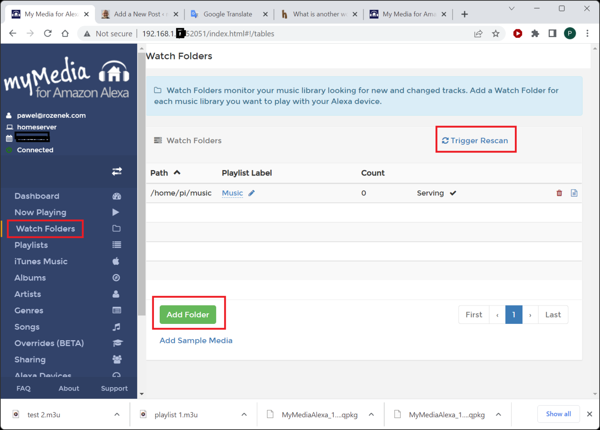The width and height of the screenshot is (600, 430).
Task: Toggle the sidebar collapse arrows icon
Action: click(117, 171)
